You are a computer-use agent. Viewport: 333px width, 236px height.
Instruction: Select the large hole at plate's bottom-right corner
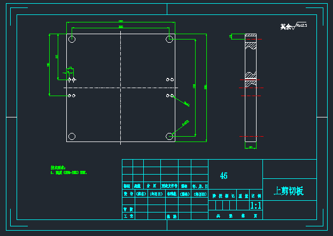click(x=169, y=136)
